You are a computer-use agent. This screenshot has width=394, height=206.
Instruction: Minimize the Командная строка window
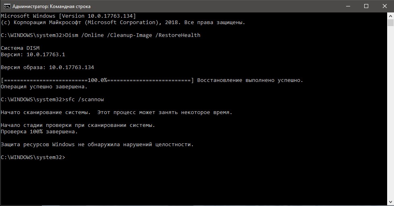[x=348, y=6]
